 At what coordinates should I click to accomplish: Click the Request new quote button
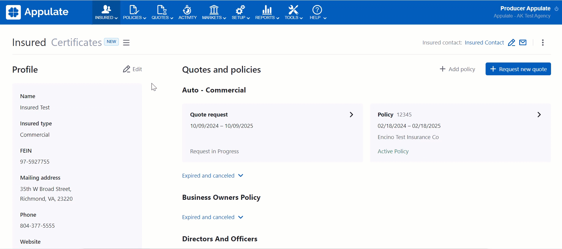(x=518, y=69)
